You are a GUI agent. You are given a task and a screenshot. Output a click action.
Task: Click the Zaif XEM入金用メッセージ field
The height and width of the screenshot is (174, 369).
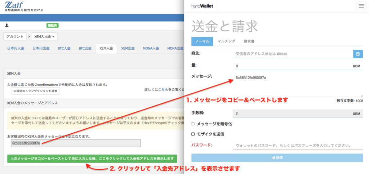[x=76, y=143]
